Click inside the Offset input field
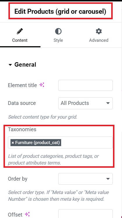Screen dimensions: 122x218 [x=85, y=214]
